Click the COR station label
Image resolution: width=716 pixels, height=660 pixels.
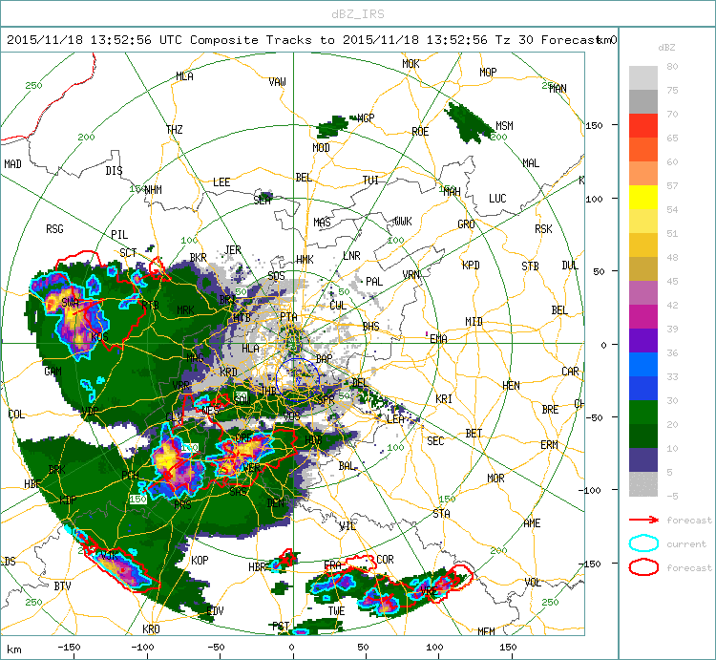click(385, 559)
